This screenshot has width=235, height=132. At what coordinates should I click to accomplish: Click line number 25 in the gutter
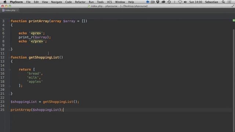pos(3,110)
